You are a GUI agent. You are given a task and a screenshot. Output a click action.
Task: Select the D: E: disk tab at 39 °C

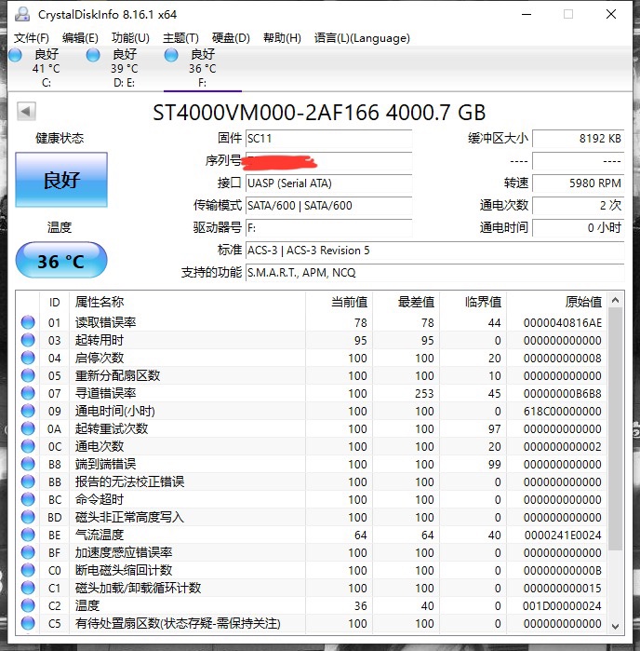[125, 69]
